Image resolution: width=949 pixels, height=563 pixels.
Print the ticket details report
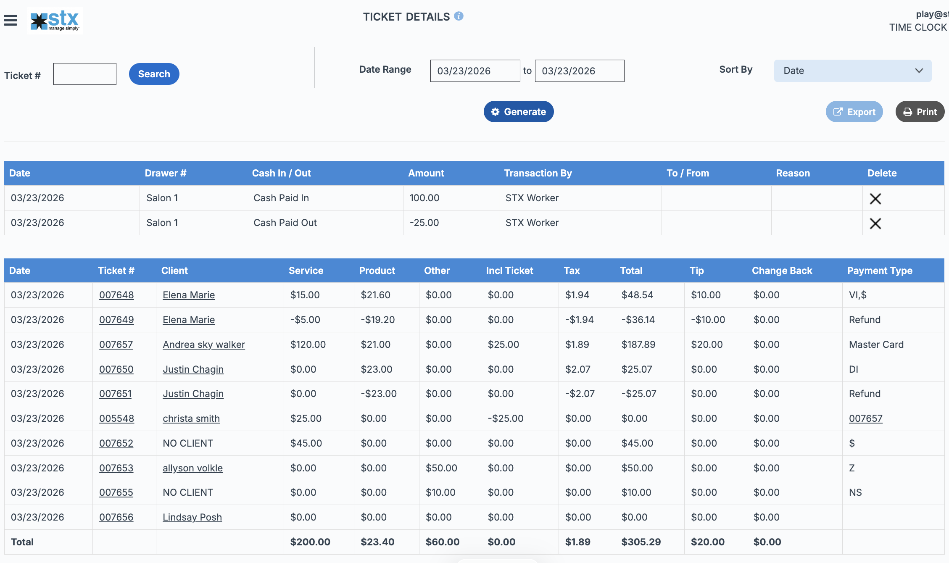[x=920, y=112]
